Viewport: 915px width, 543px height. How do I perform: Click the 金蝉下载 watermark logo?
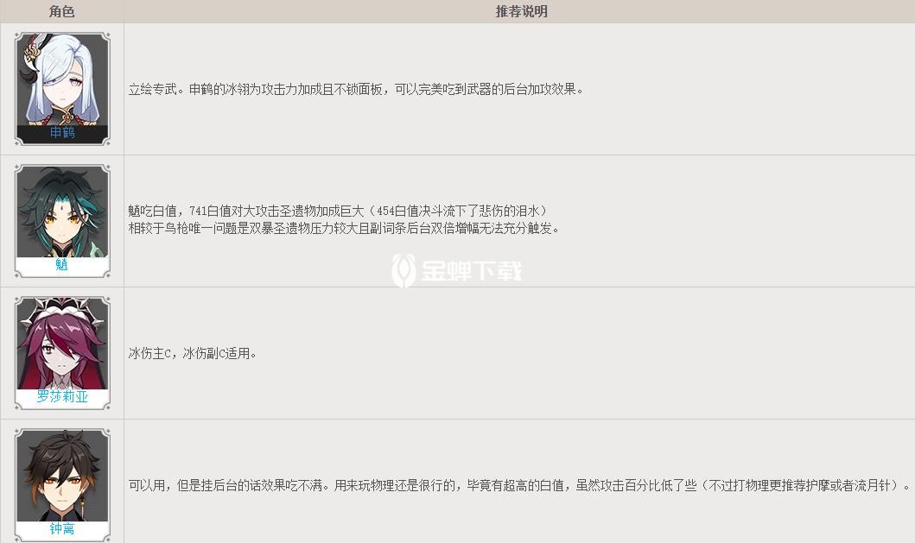pos(403,270)
